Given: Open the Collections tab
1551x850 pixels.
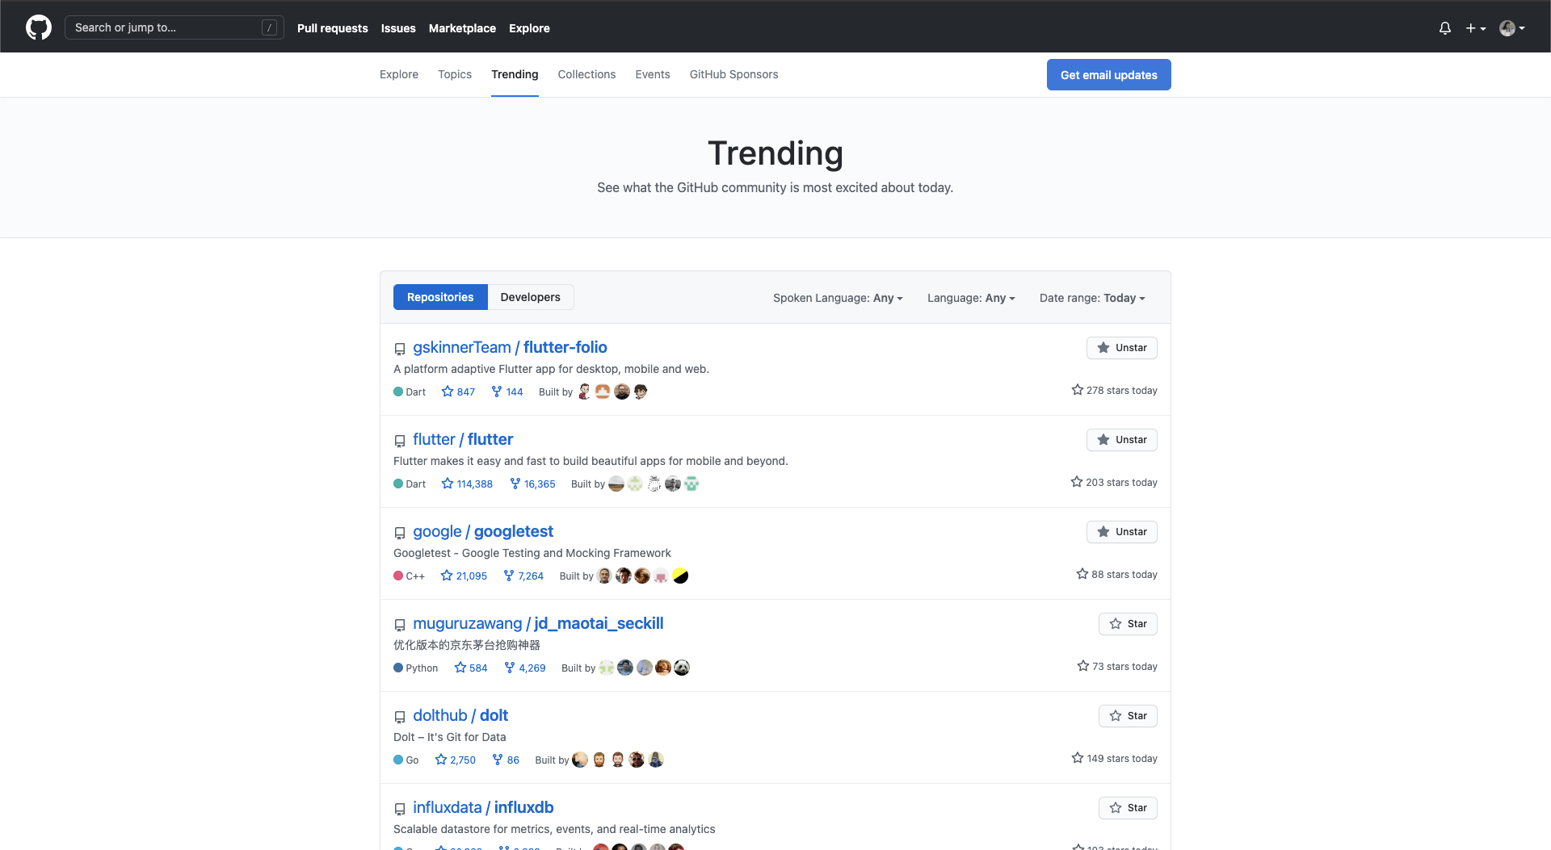Looking at the screenshot, I should coord(586,74).
